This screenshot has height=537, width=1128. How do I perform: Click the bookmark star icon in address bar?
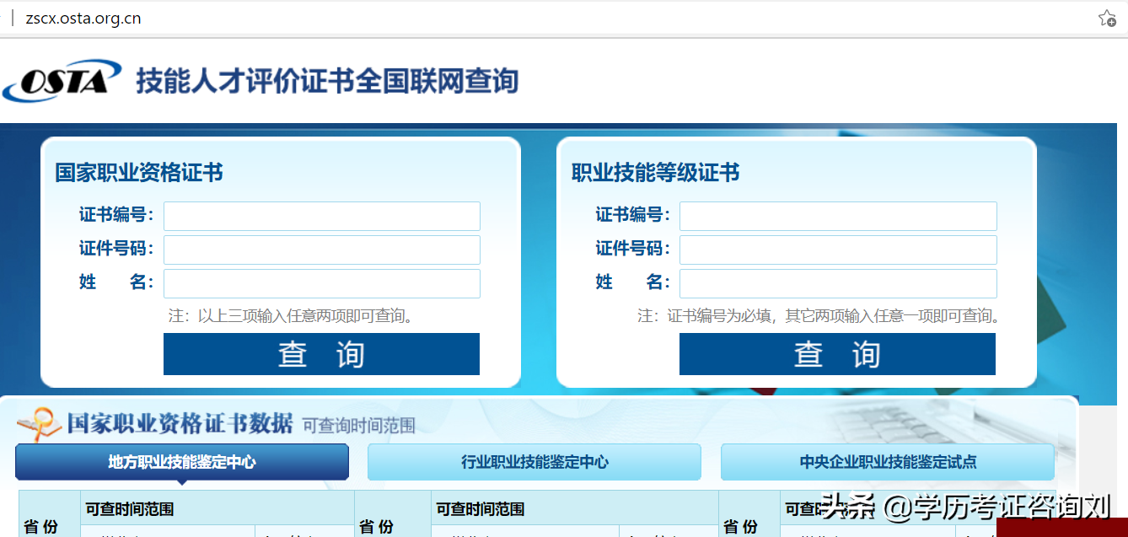(1107, 18)
